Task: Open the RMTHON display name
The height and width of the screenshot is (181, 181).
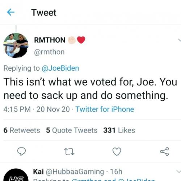Action: [50, 40]
